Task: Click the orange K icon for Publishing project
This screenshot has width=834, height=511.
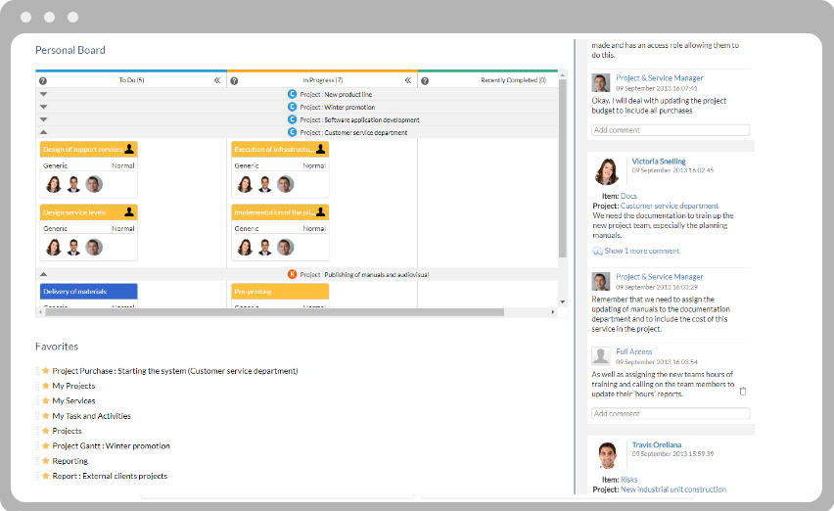Action: point(292,275)
